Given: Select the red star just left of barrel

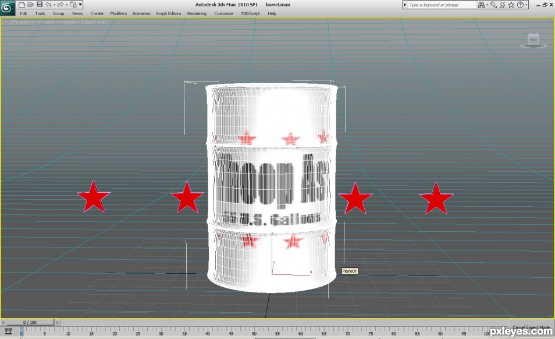Looking at the screenshot, I should [x=187, y=197].
